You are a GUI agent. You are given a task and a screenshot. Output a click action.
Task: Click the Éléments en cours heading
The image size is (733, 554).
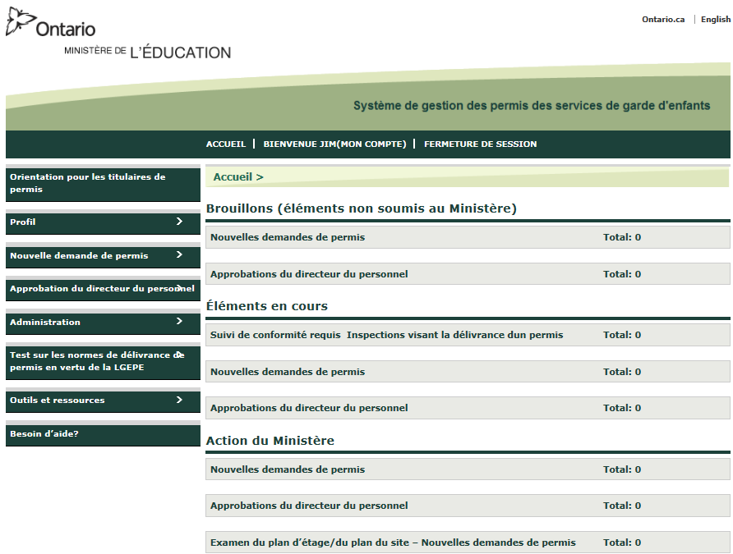click(267, 306)
